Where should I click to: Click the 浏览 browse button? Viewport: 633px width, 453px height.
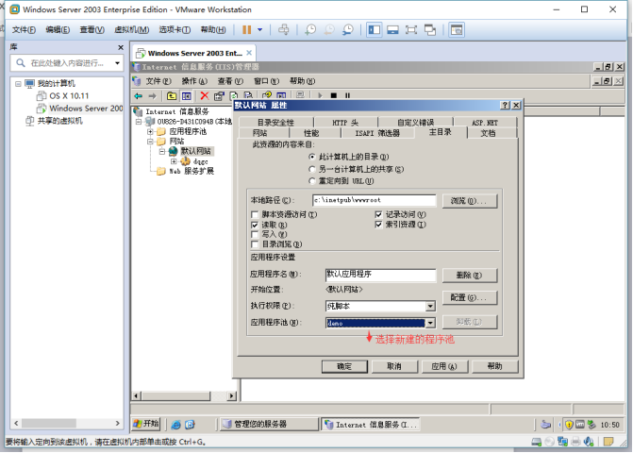coord(469,201)
